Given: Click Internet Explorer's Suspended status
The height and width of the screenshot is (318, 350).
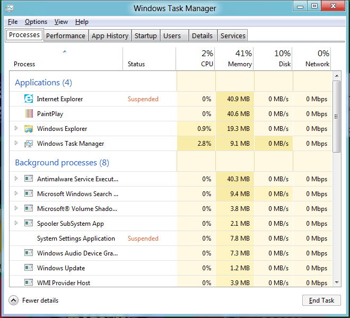Looking at the screenshot, I should coord(143,99).
